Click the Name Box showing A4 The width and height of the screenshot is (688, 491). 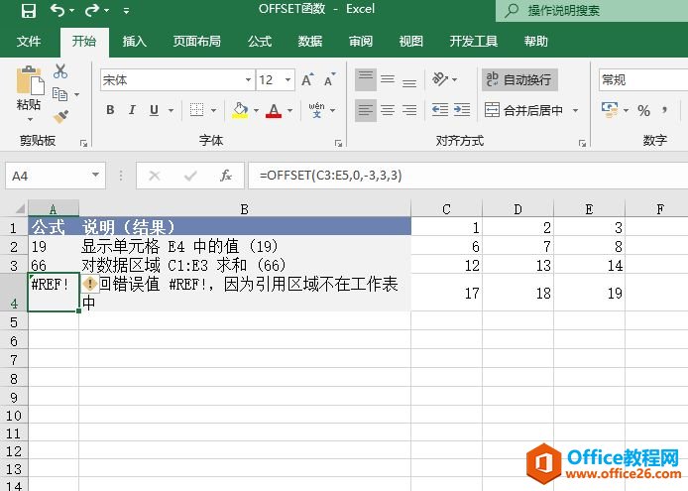click(50, 176)
